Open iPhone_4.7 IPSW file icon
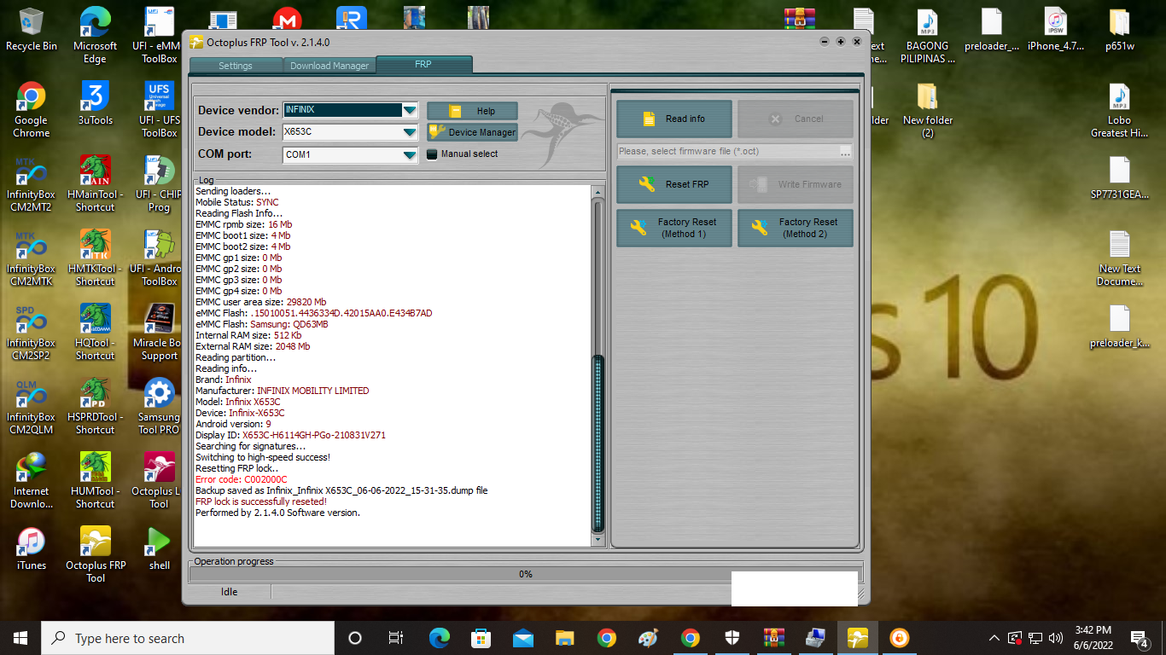 [x=1056, y=29]
